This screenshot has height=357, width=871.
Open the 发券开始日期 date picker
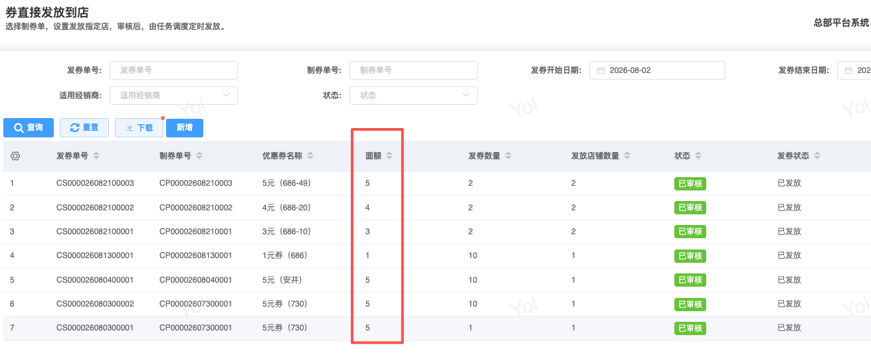pos(657,70)
